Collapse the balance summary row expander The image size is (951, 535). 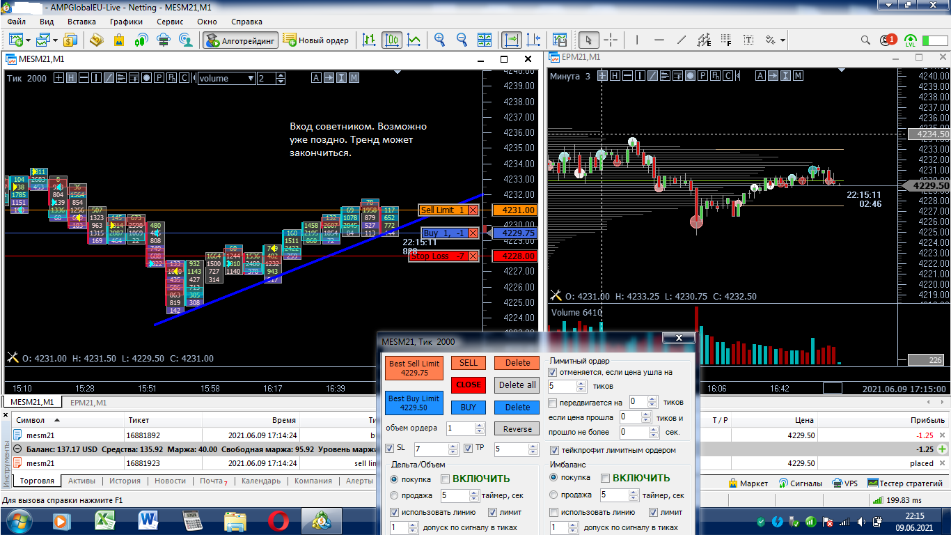point(17,449)
